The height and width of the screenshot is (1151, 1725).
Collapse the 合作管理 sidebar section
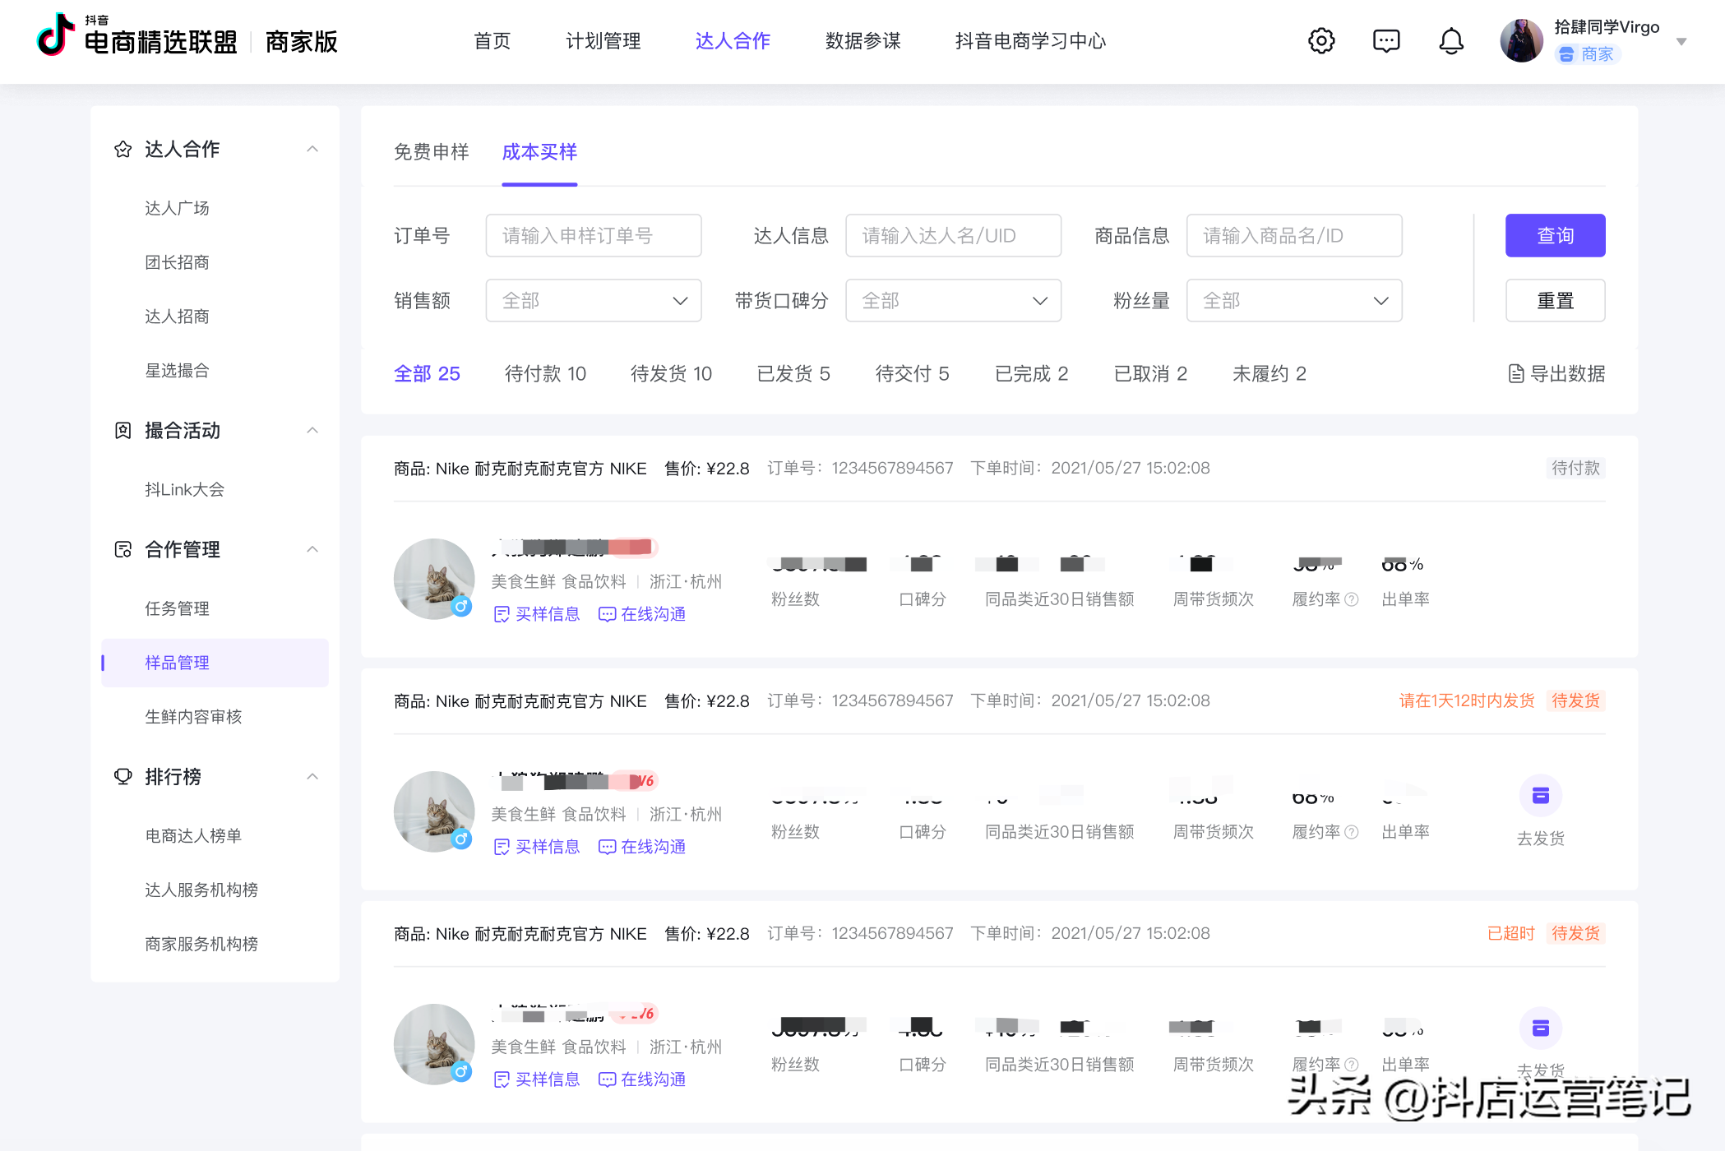click(x=312, y=549)
